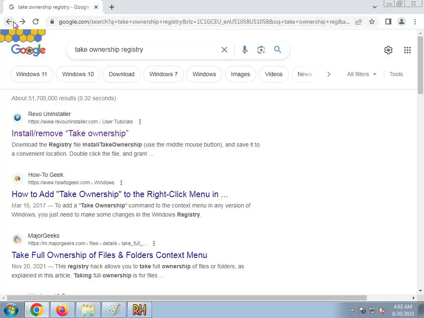Open Paint from the taskbar

pyautogui.click(x=114, y=310)
